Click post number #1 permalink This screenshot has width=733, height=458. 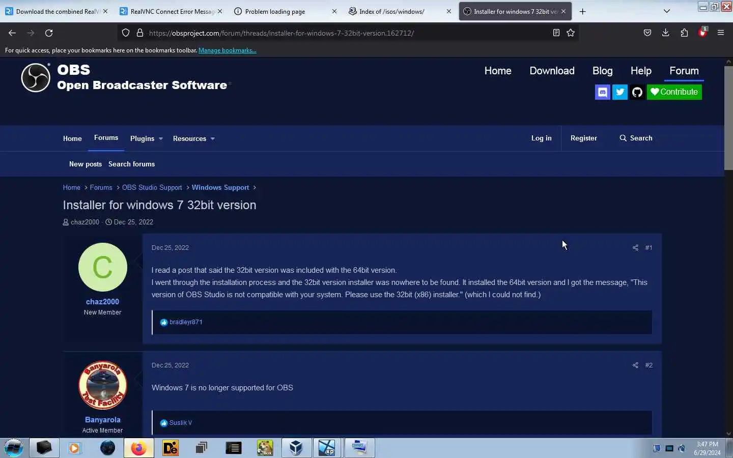(649, 248)
